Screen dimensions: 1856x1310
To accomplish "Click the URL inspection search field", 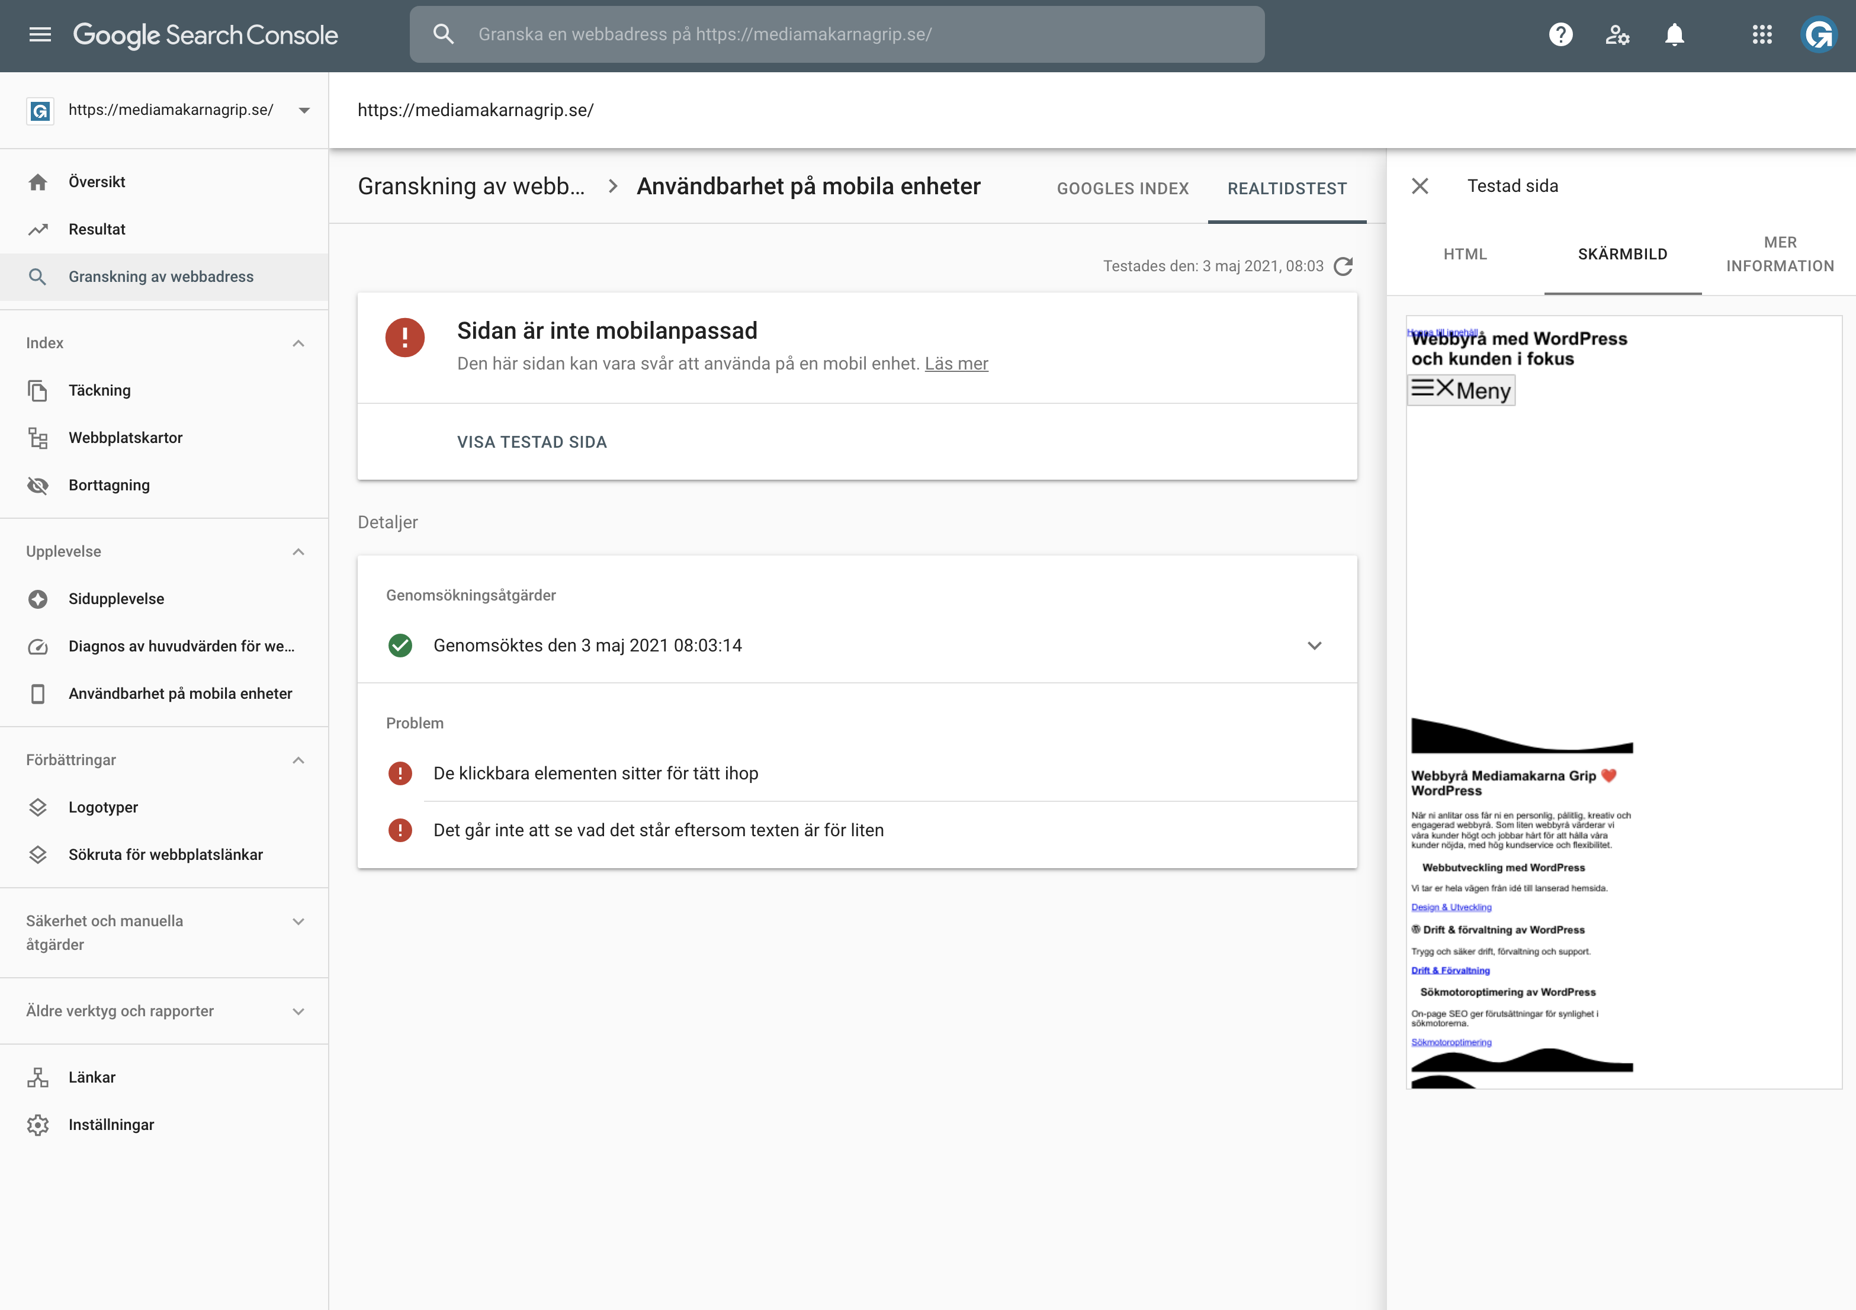I will [837, 35].
